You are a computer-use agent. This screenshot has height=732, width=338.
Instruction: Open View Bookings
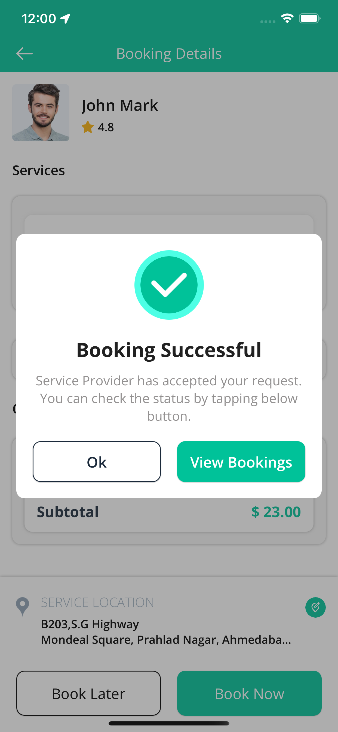[241, 462]
